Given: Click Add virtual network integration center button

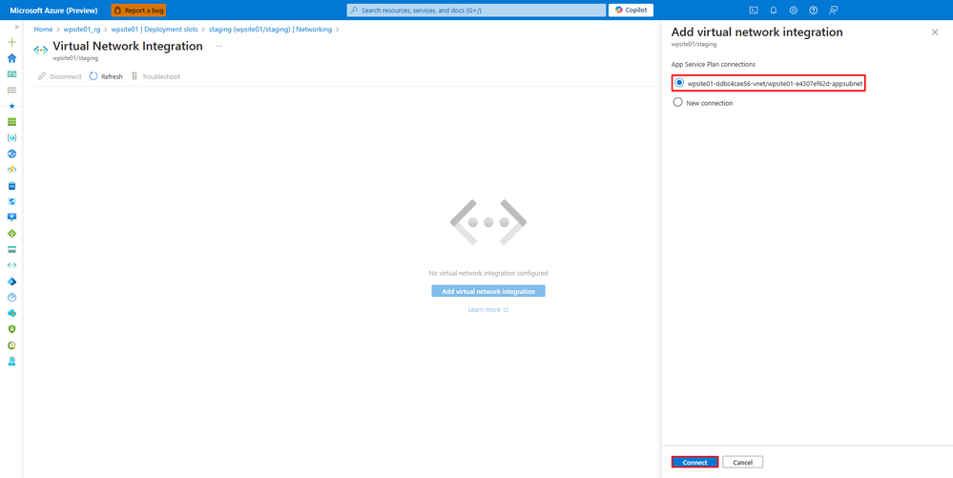Looking at the screenshot, I should pos(488,291).
